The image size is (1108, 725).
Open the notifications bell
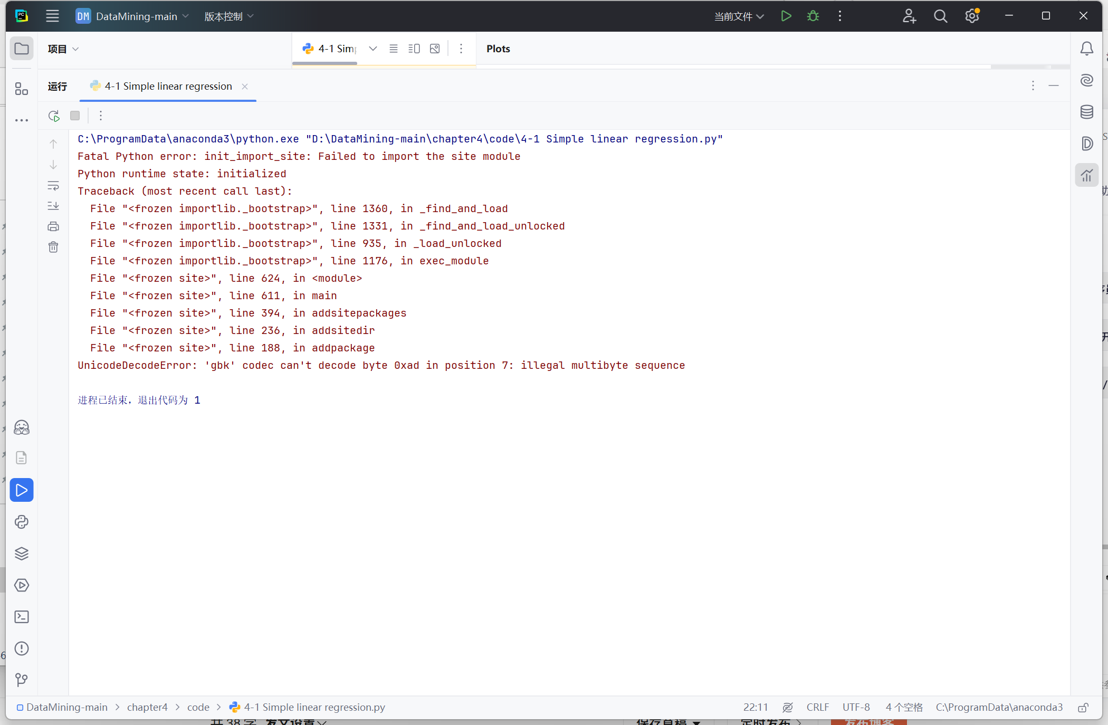pos(1086,48)
